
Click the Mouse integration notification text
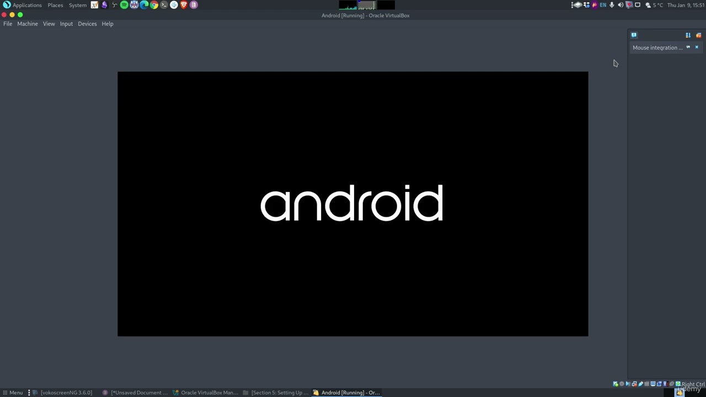pyautogui.click(x=657, y=47)
